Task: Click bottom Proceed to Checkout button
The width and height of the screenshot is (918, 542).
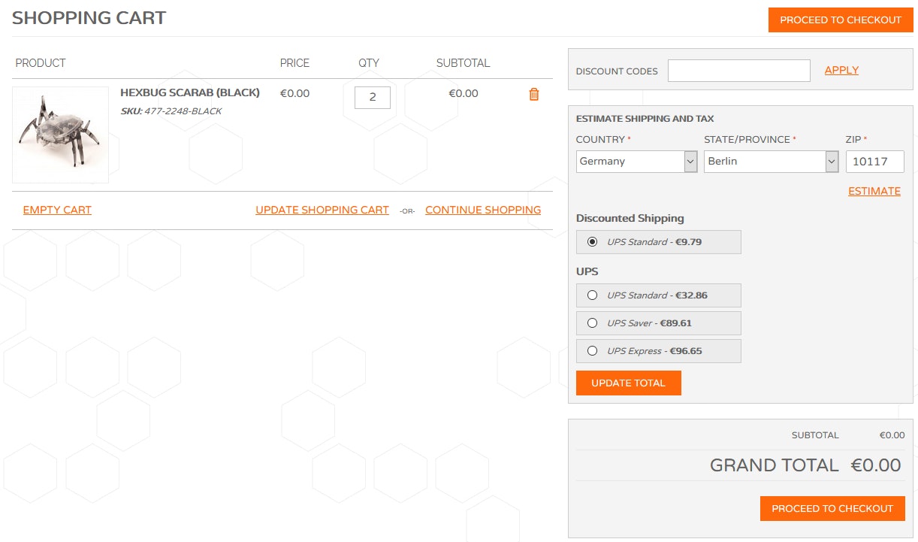Action: point(832,509)
